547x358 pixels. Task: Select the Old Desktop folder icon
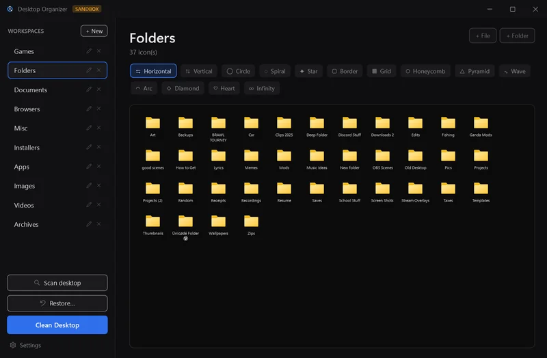click(415, 156)
